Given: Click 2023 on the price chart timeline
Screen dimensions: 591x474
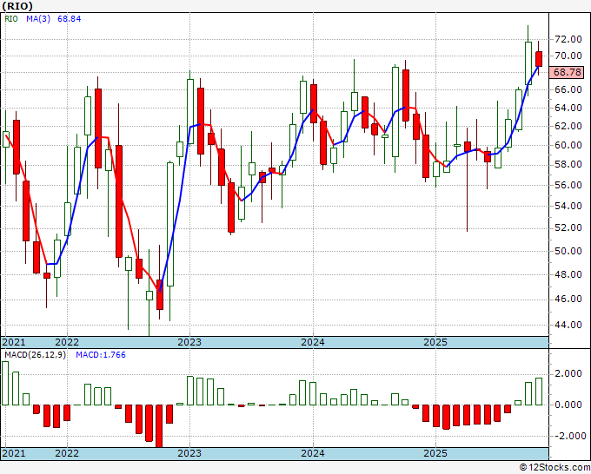Looking at the screenshot, I should click(x=189, y=342).
